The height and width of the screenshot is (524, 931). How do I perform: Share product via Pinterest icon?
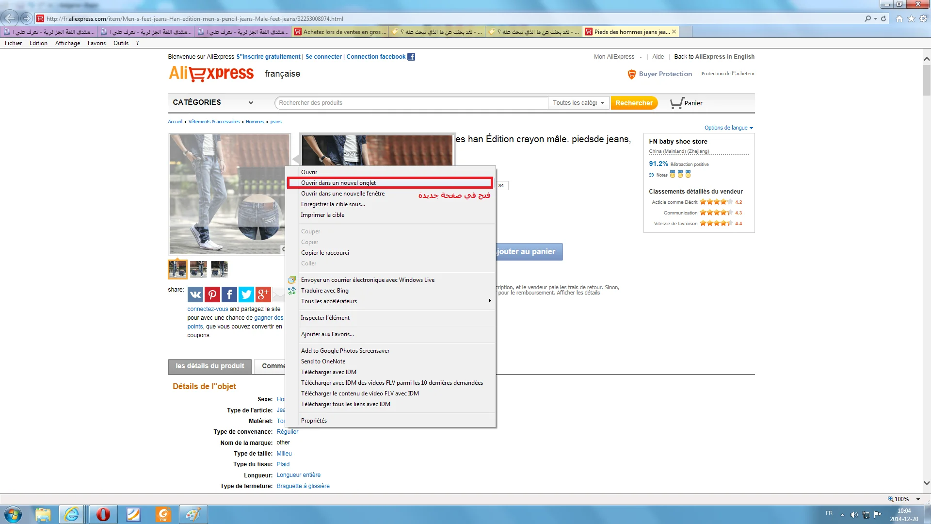(x=212, y=294)
